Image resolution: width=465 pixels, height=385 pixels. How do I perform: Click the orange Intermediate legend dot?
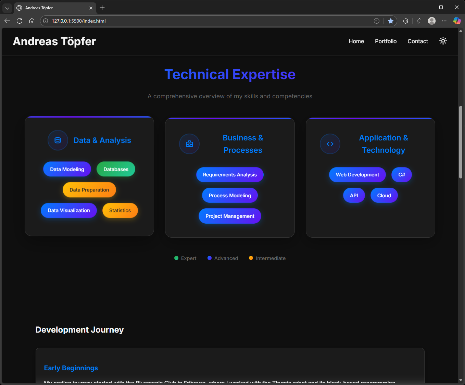[x=251, y=258]
